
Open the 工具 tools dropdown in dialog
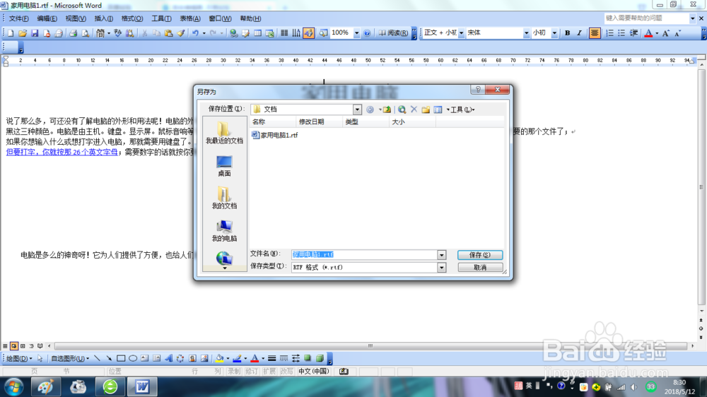pyautogui.click(x=462, y=109)
